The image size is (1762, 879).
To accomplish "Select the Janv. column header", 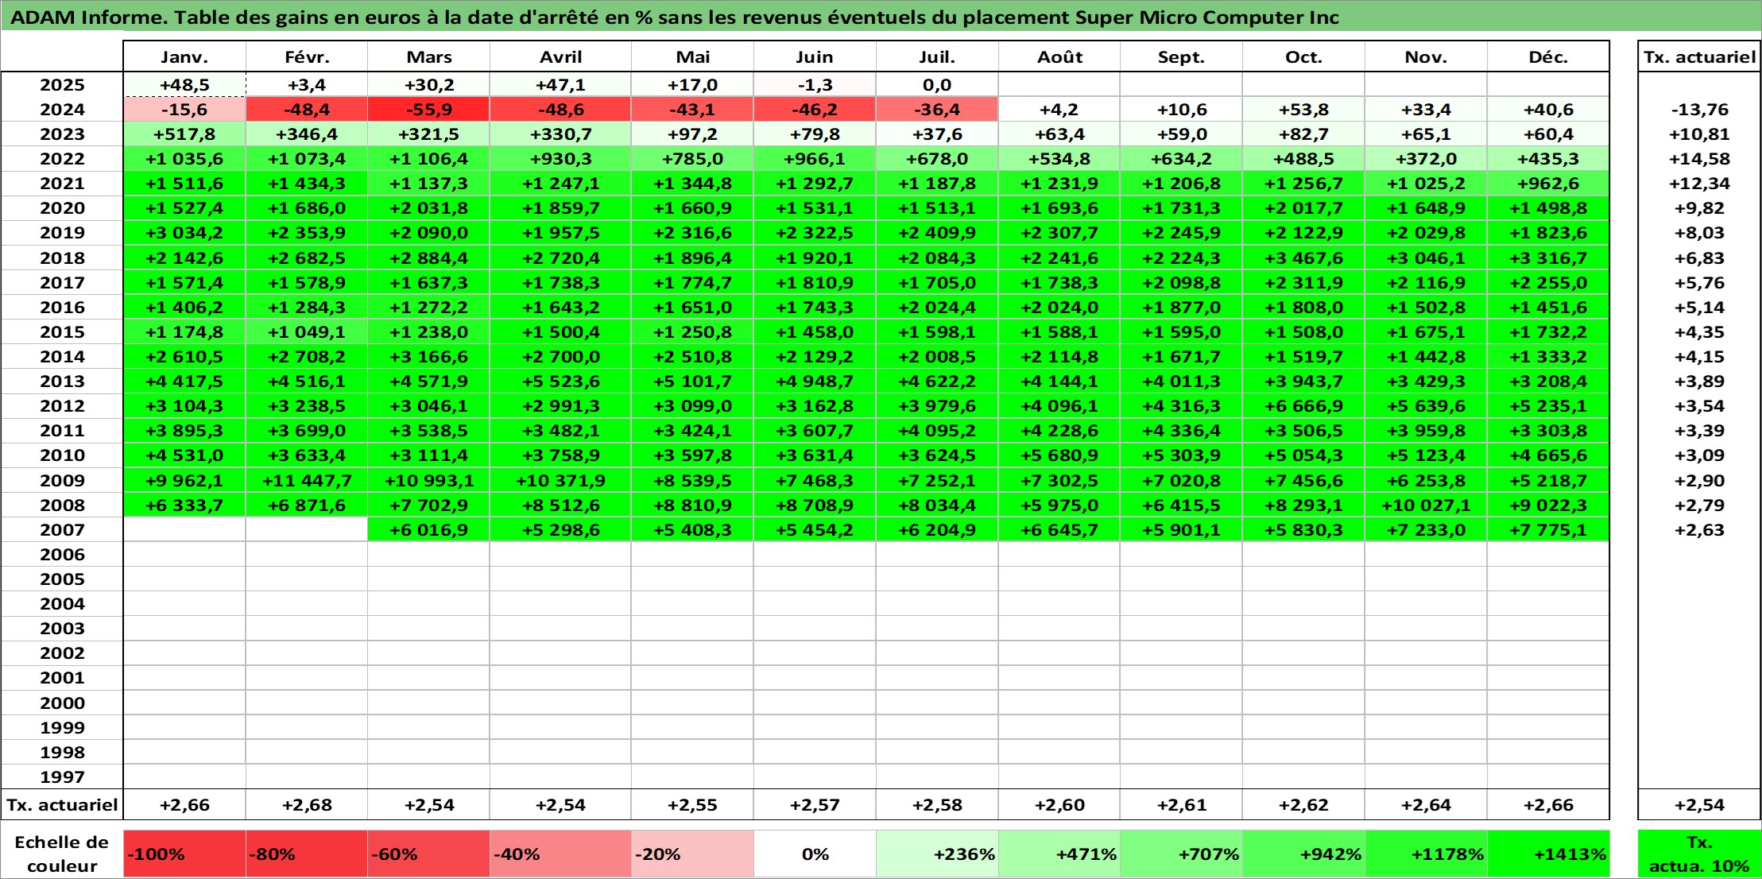I will (x=184, y=57).
